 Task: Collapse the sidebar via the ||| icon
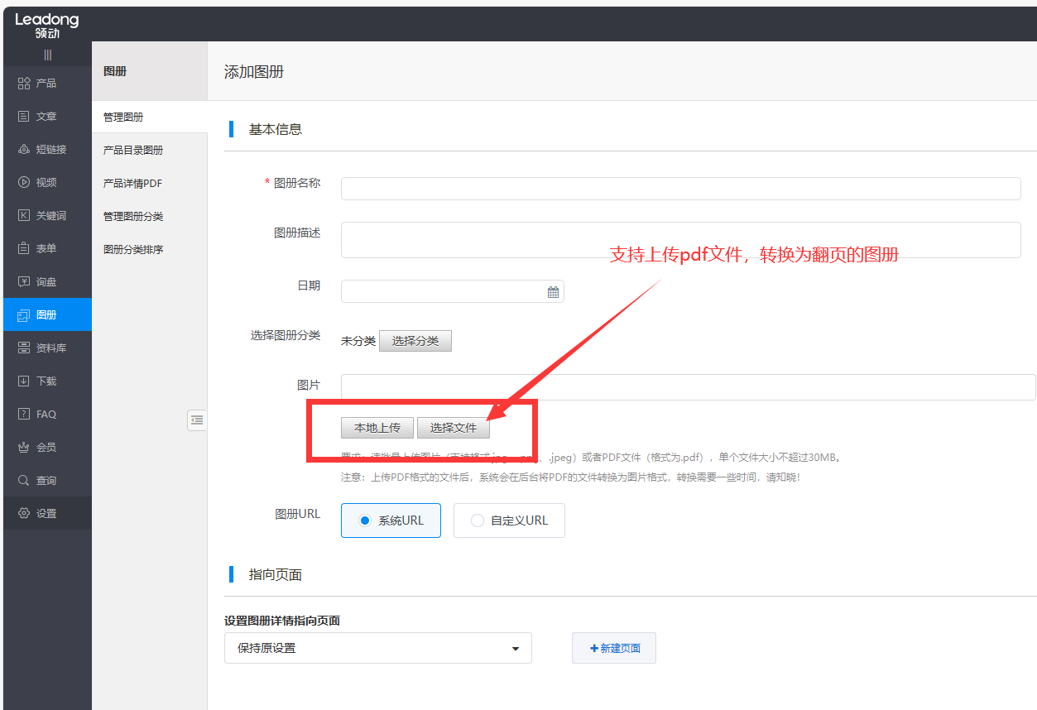point(47,55)
